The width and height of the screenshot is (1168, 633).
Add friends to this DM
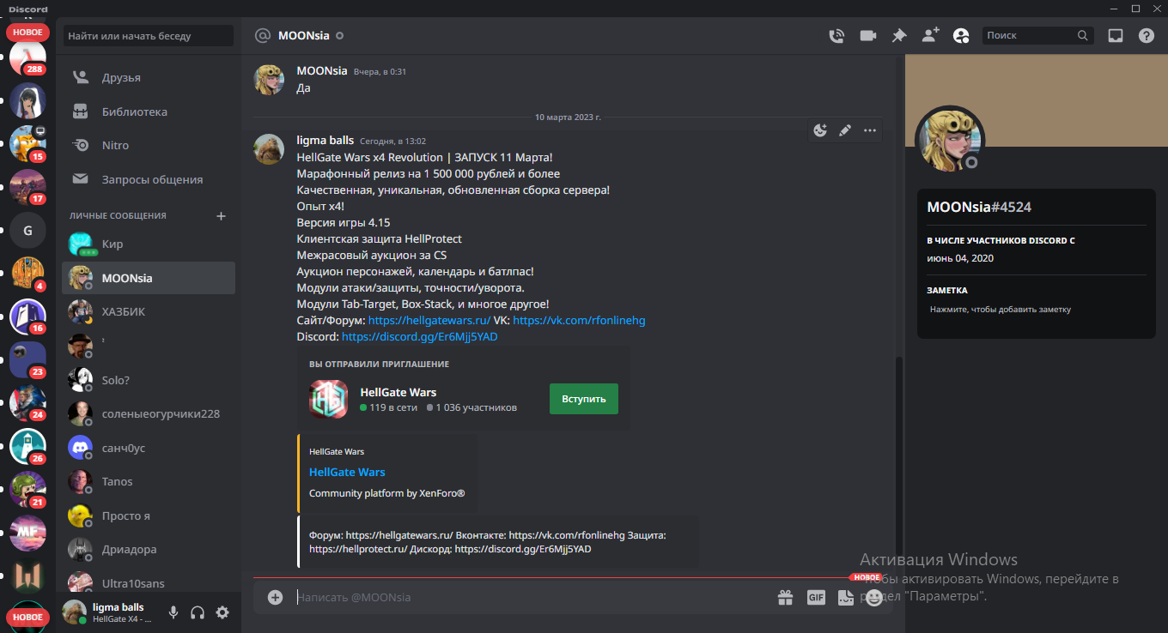930,35
